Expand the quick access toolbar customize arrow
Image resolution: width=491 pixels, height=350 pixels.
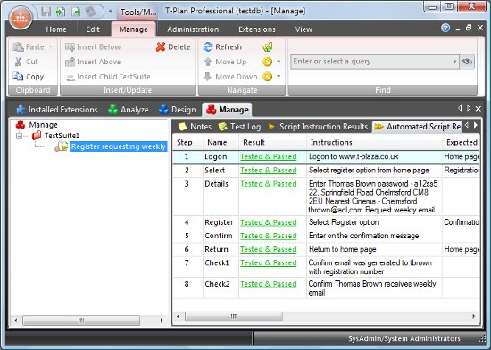point(111,12)
